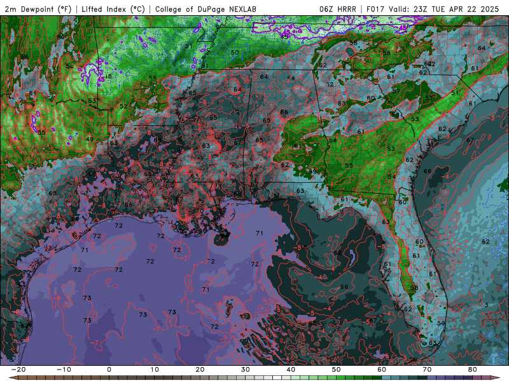
Task: Click the 0 label on the color scale
Action: pyautogui.click(x=109, y=370)
